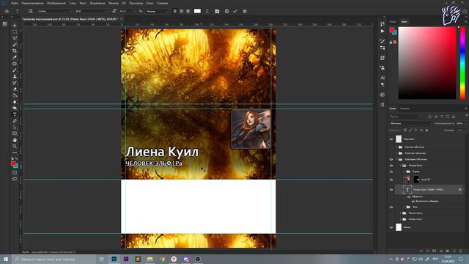This screenshot has height=264, width=469.
Task: Select the Brush tool
Action: tap(15, 70)
